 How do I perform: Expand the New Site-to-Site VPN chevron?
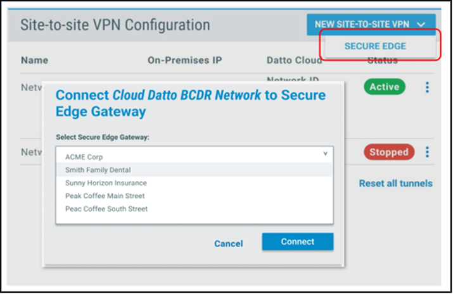(421, 25)
